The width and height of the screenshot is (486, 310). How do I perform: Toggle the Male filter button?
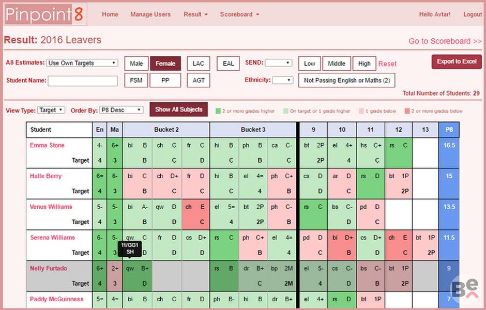[x=136, y=64]
